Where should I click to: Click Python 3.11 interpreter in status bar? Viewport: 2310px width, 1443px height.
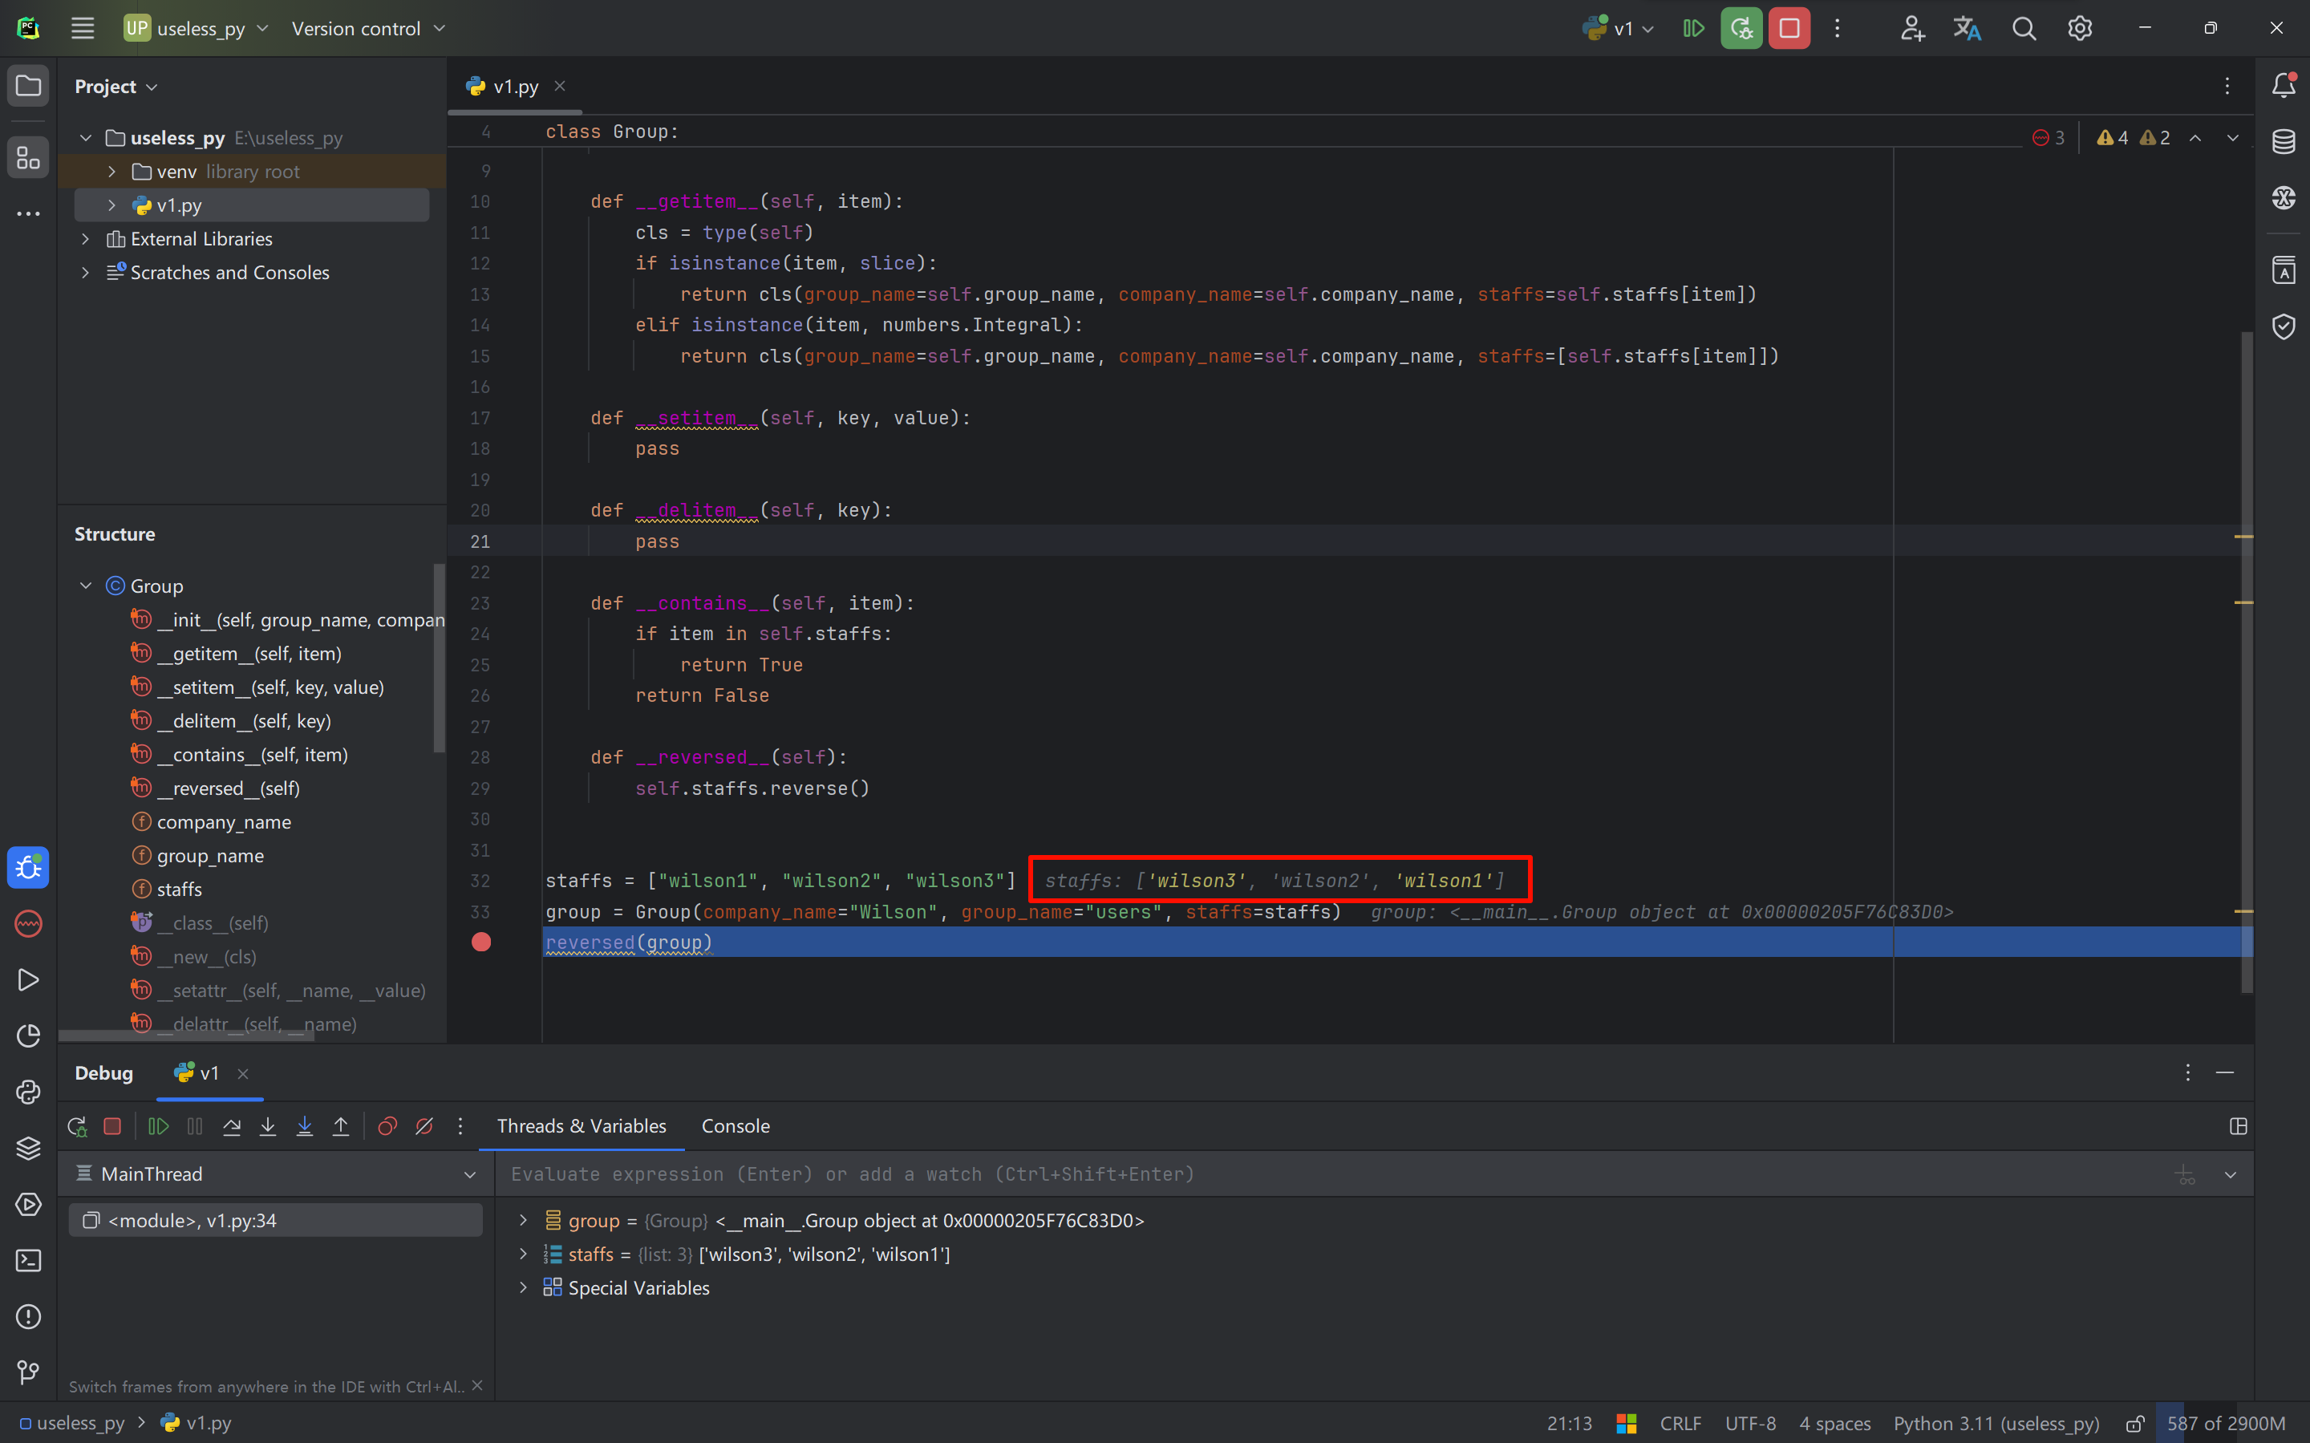coord(1996,1423)
